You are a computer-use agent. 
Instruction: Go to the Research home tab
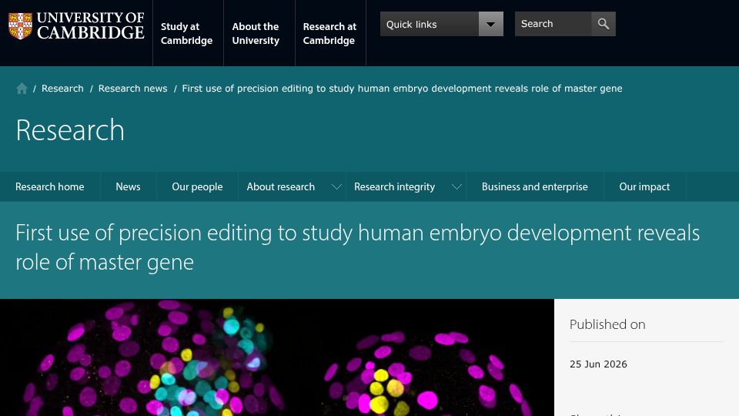tap(50, 186)
